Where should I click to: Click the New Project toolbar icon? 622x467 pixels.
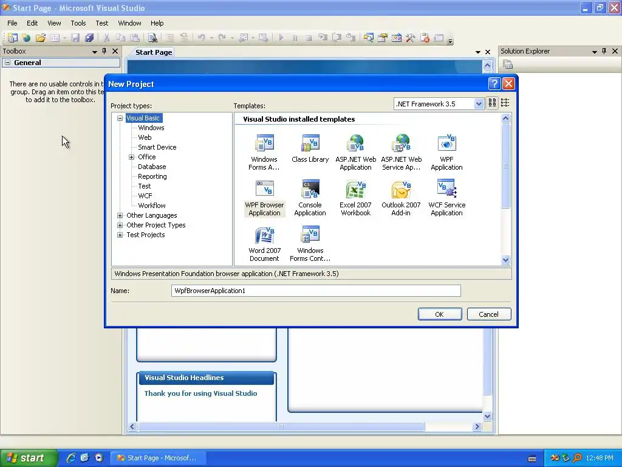[x=12, y=38]
